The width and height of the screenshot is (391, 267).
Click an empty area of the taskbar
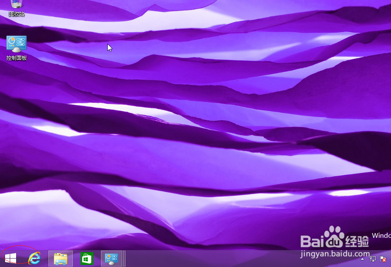point(212,259)
